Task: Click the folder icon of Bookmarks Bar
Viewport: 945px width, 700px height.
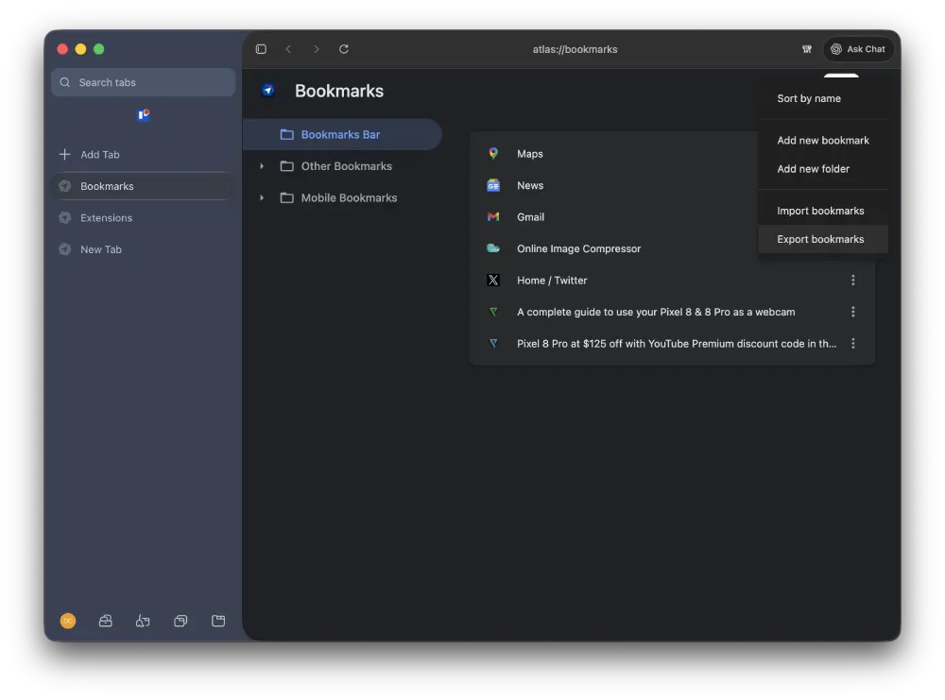Action: click(287, 134)
